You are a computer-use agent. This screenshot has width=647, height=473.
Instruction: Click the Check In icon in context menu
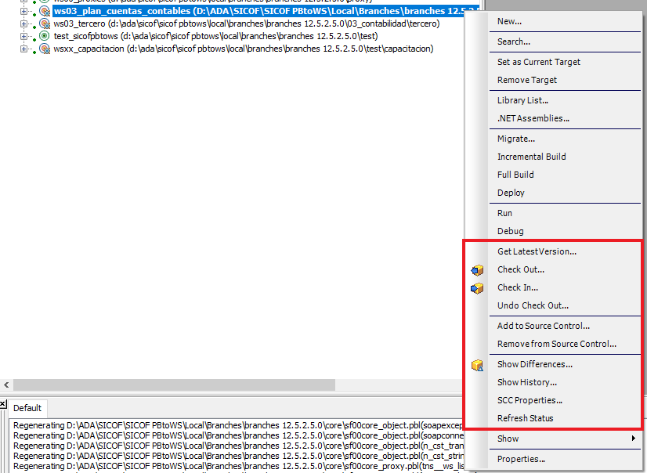(477, 288)
